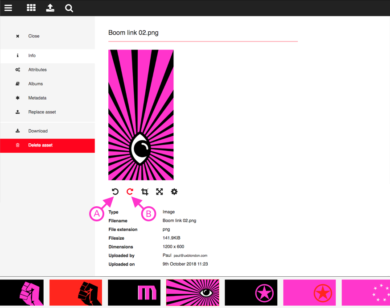Click the asterisk icon beside Metadata
The width and height of the screenshot is (390, 308).
[18, 98]
